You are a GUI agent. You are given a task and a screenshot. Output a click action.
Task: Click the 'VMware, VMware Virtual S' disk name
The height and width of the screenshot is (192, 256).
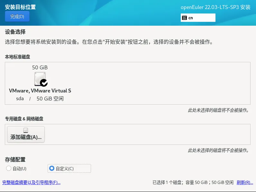[x=40, y=91]
